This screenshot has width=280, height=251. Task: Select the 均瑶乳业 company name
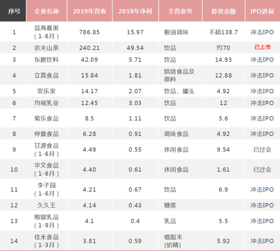[x=46, y=103]
